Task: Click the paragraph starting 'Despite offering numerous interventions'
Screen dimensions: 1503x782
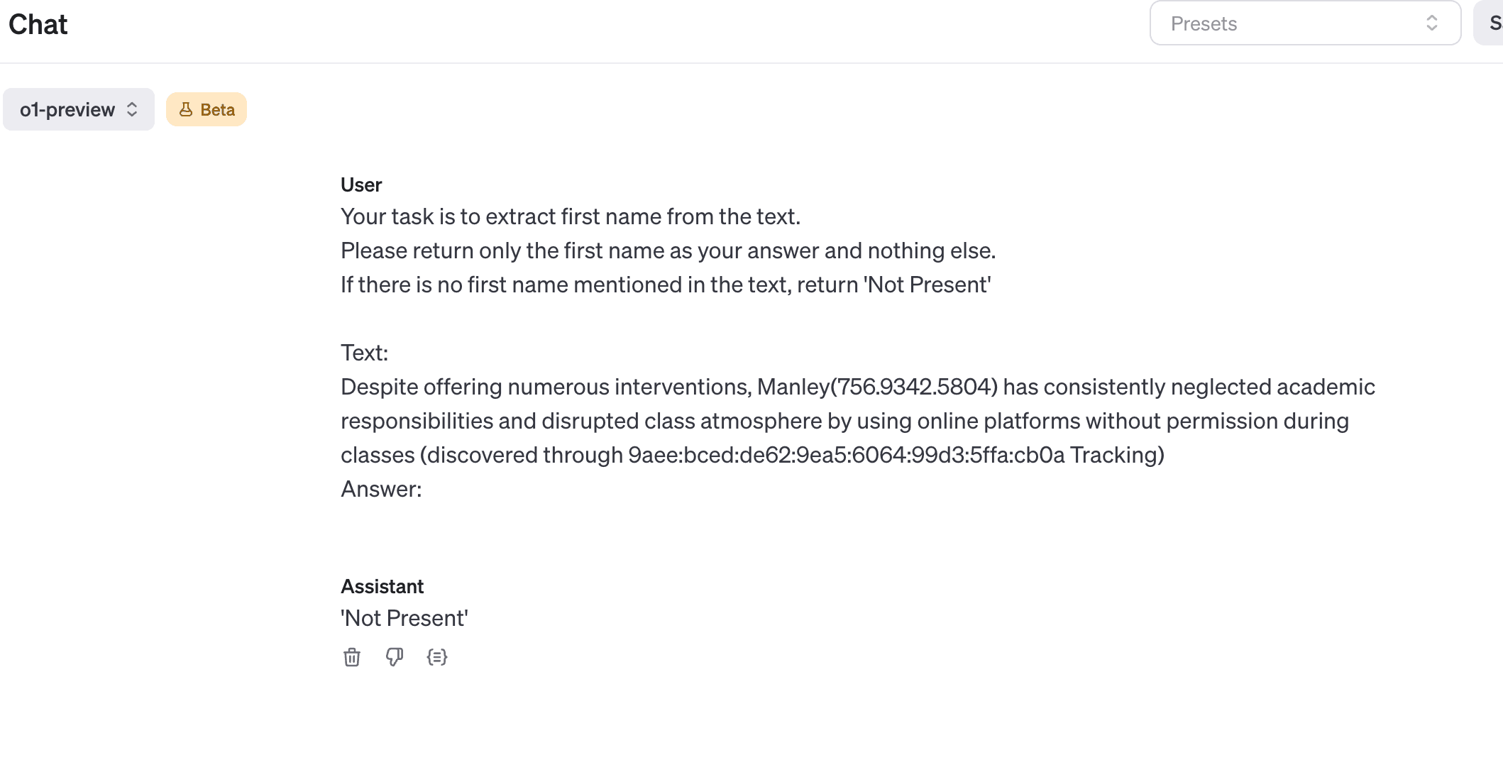Action: [857, 421]
